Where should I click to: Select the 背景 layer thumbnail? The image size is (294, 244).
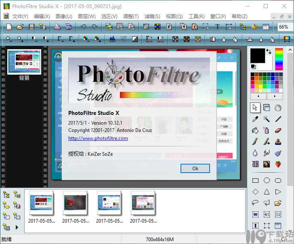tap(24, 62)
